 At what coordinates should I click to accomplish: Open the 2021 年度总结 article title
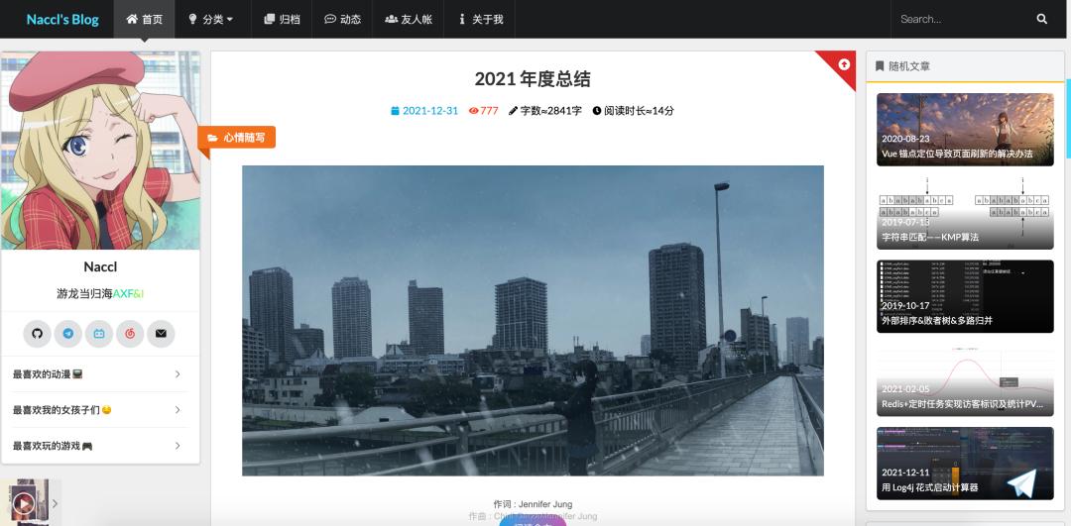533,79
